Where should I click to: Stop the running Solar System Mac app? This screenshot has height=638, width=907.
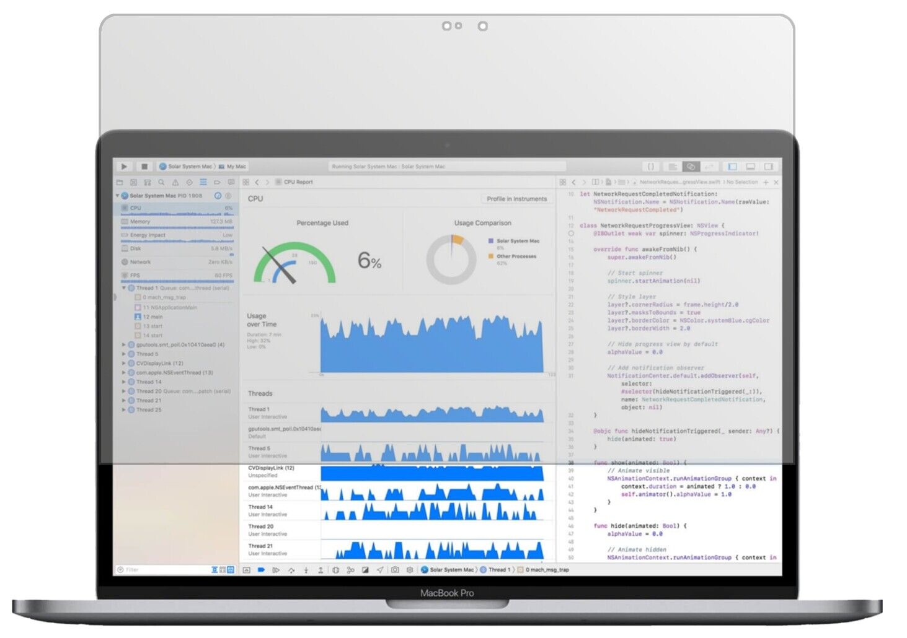tap(144, 167)
